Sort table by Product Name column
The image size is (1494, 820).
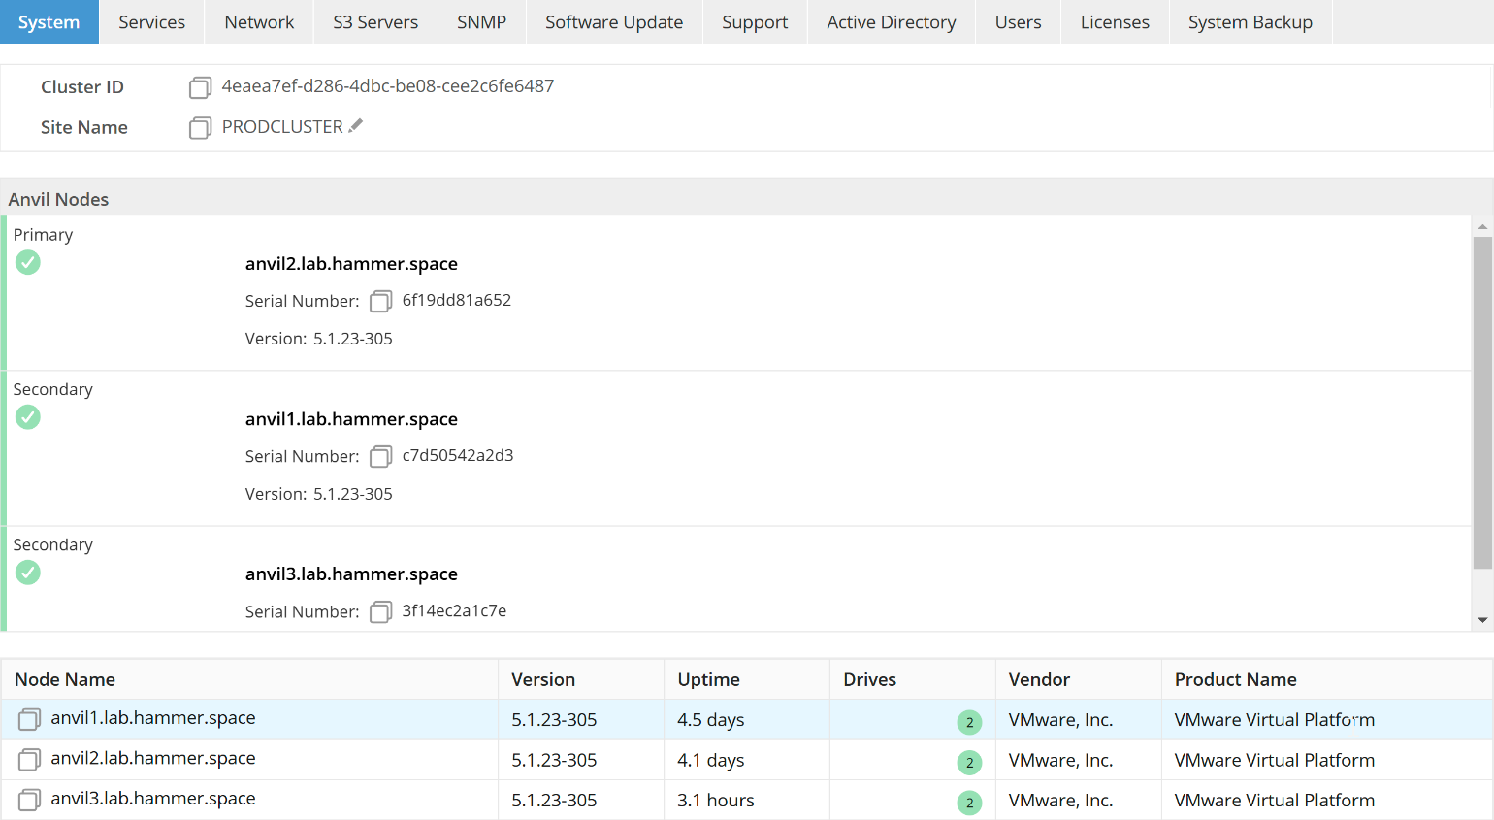1327,679
